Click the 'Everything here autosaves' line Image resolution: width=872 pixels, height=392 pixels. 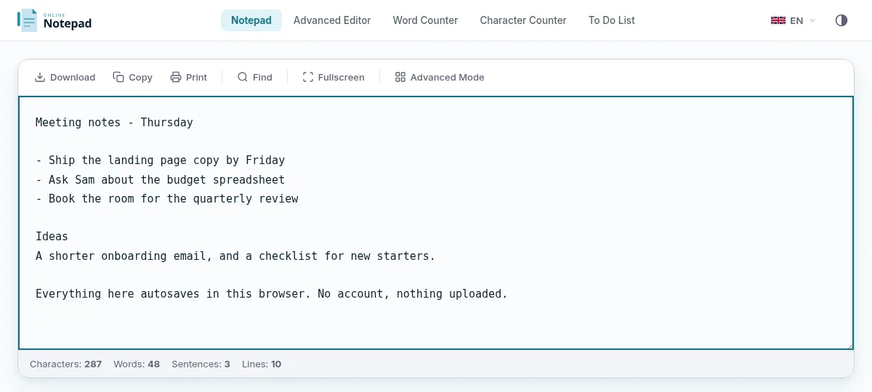[272, 293]
